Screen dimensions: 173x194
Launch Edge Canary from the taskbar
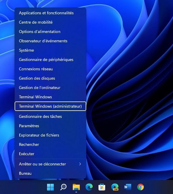click(x=115, y=187)
